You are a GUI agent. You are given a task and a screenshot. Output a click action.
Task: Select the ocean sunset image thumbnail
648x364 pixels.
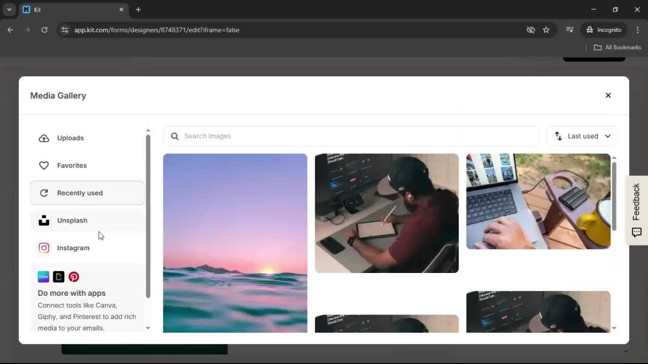(x=235, y=243)
